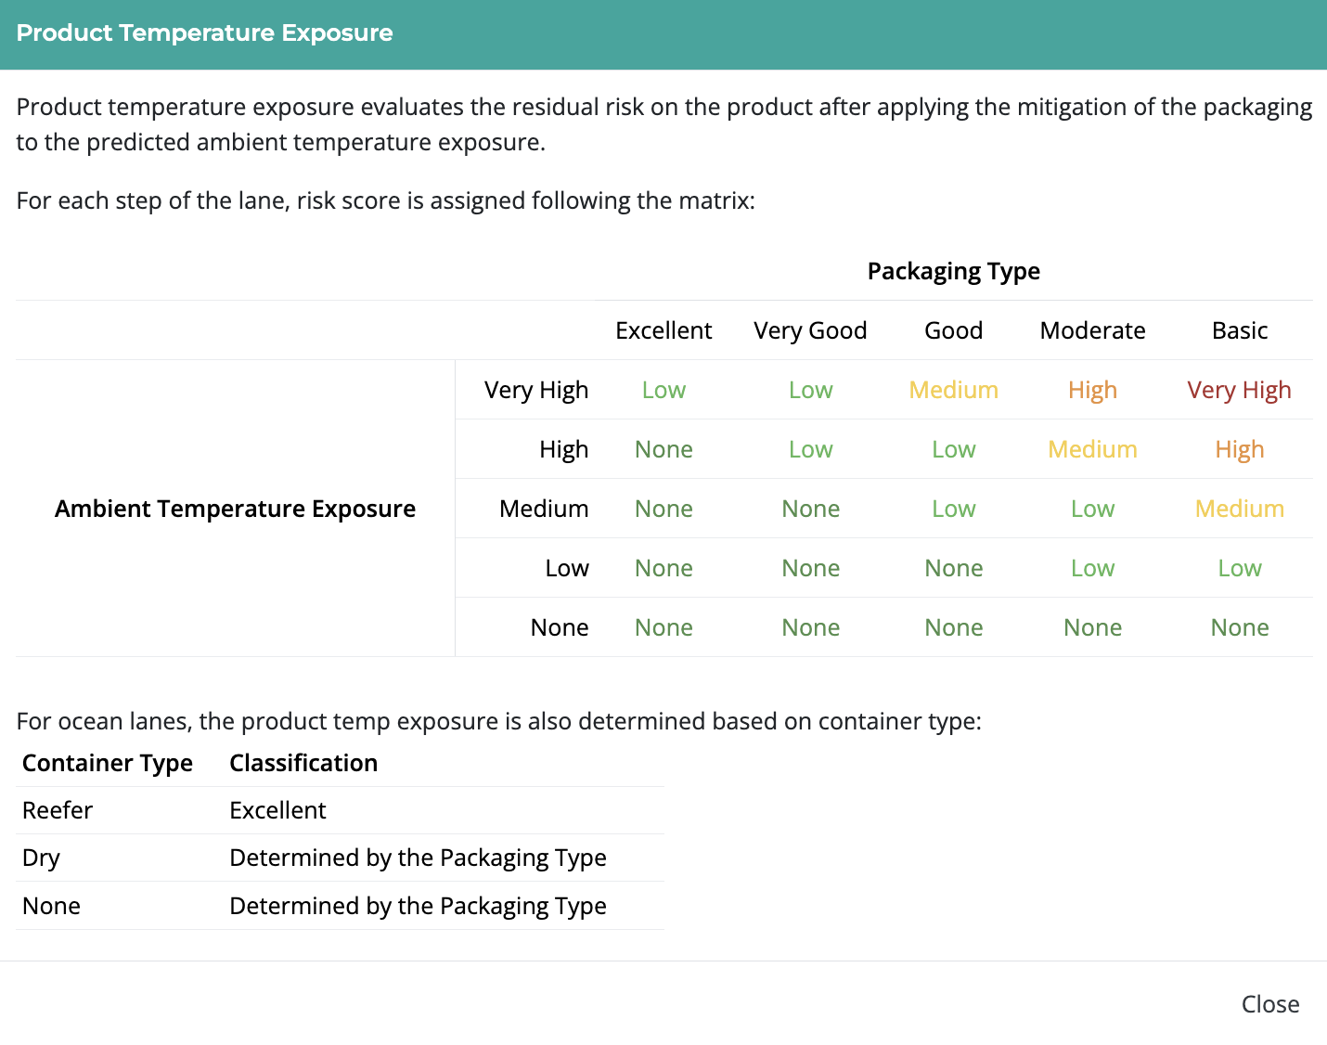1327x1045 pixels.
Task: Click the Dry container row
Action: pyautogui.click(x=41, y=858)
